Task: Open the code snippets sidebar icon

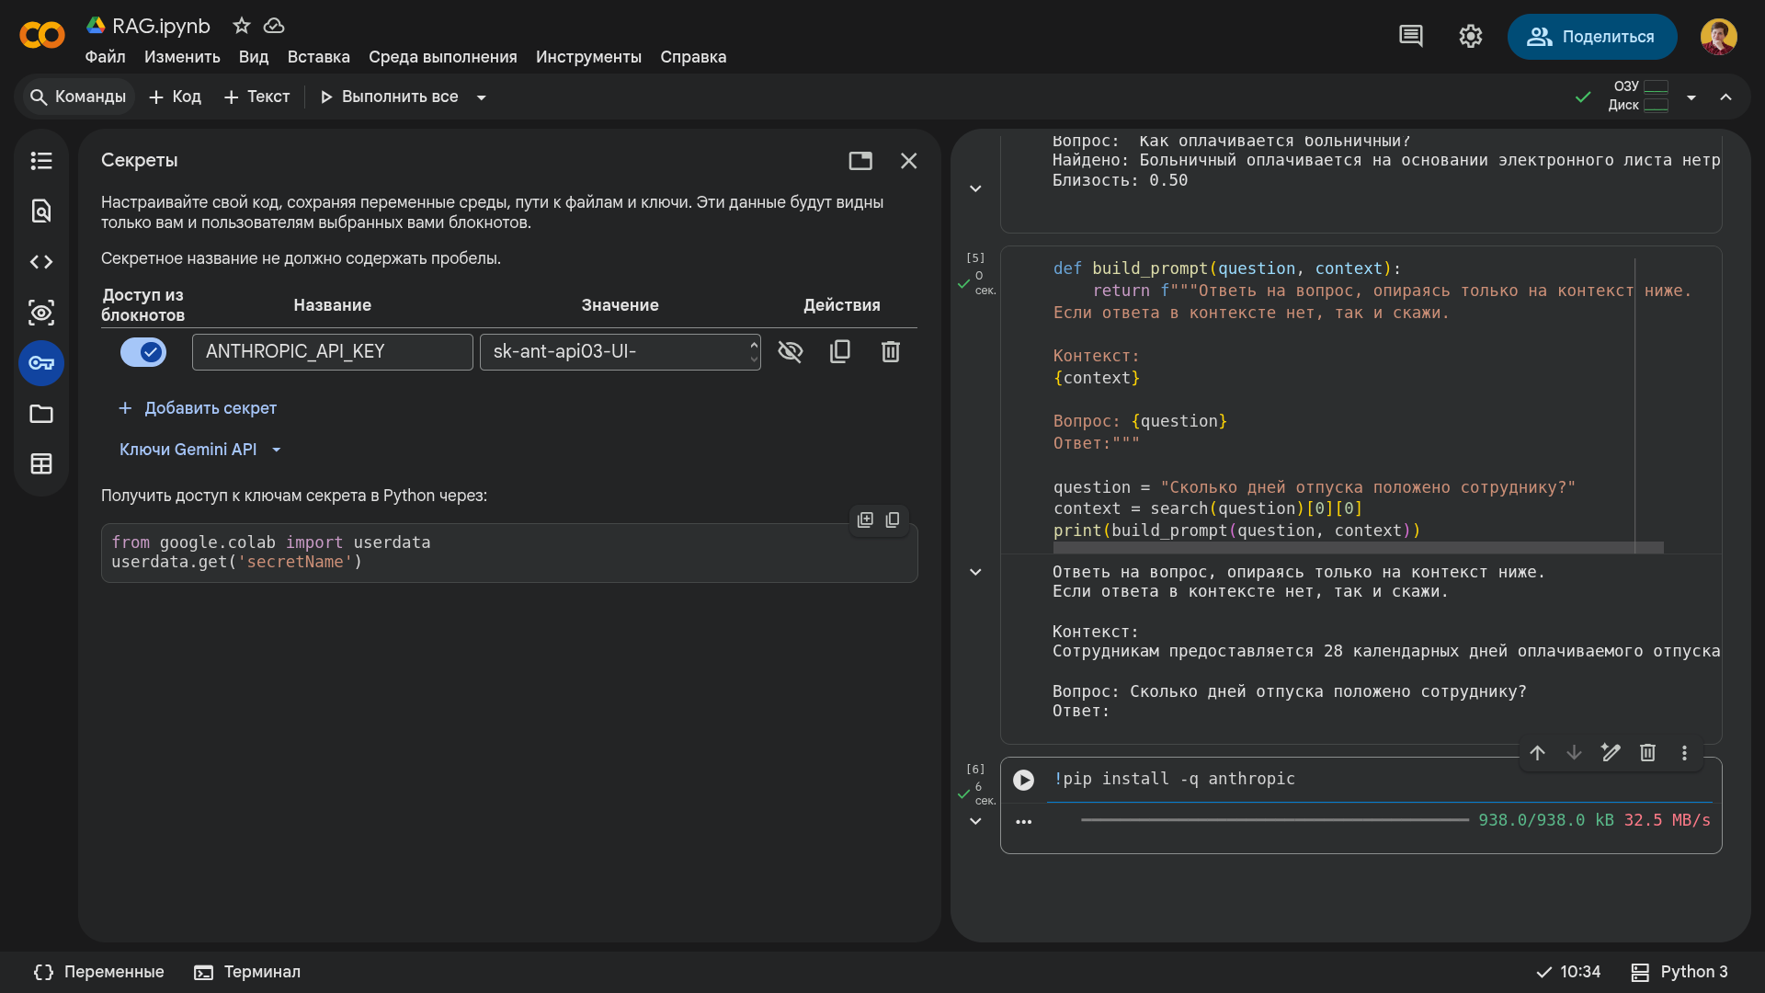Action: click(41, 262)
